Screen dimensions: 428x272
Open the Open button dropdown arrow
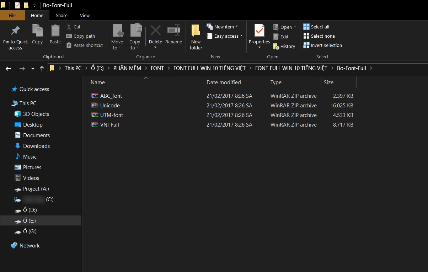point(295,27)
